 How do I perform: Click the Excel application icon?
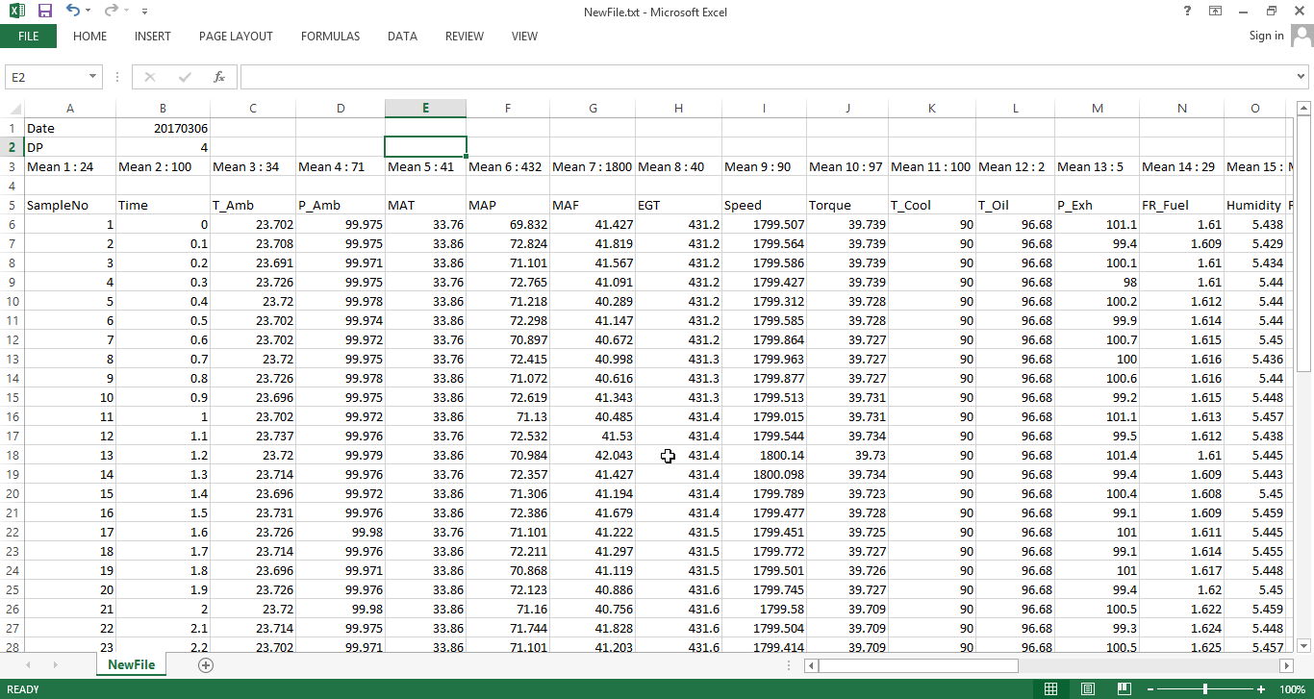click(x=17, y=11)
